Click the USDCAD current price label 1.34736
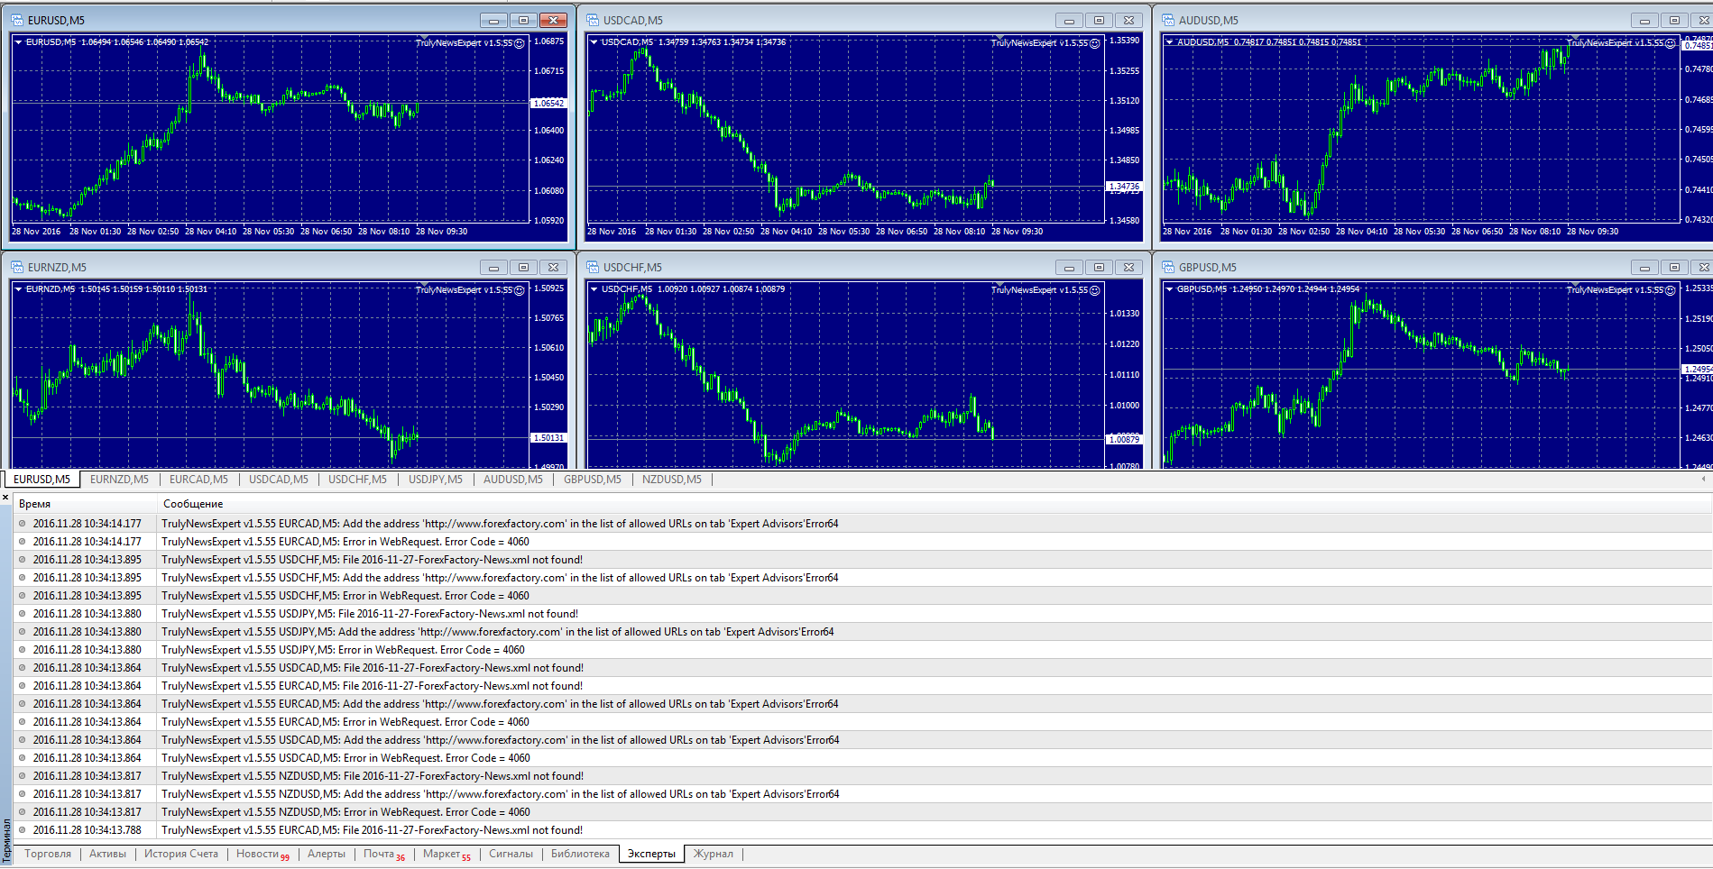1713x869 pixels. pyautogui.click(x=1123, y=187)
